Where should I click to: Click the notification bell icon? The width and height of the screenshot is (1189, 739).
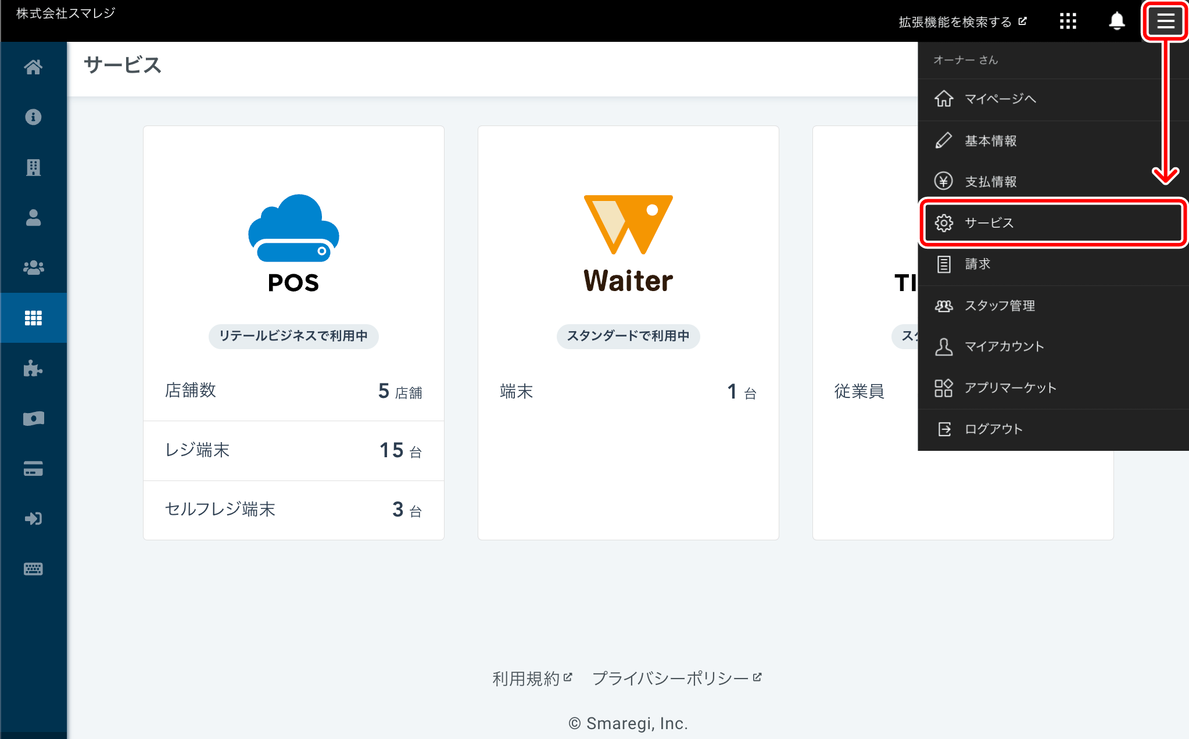[x=1116, y=21]
